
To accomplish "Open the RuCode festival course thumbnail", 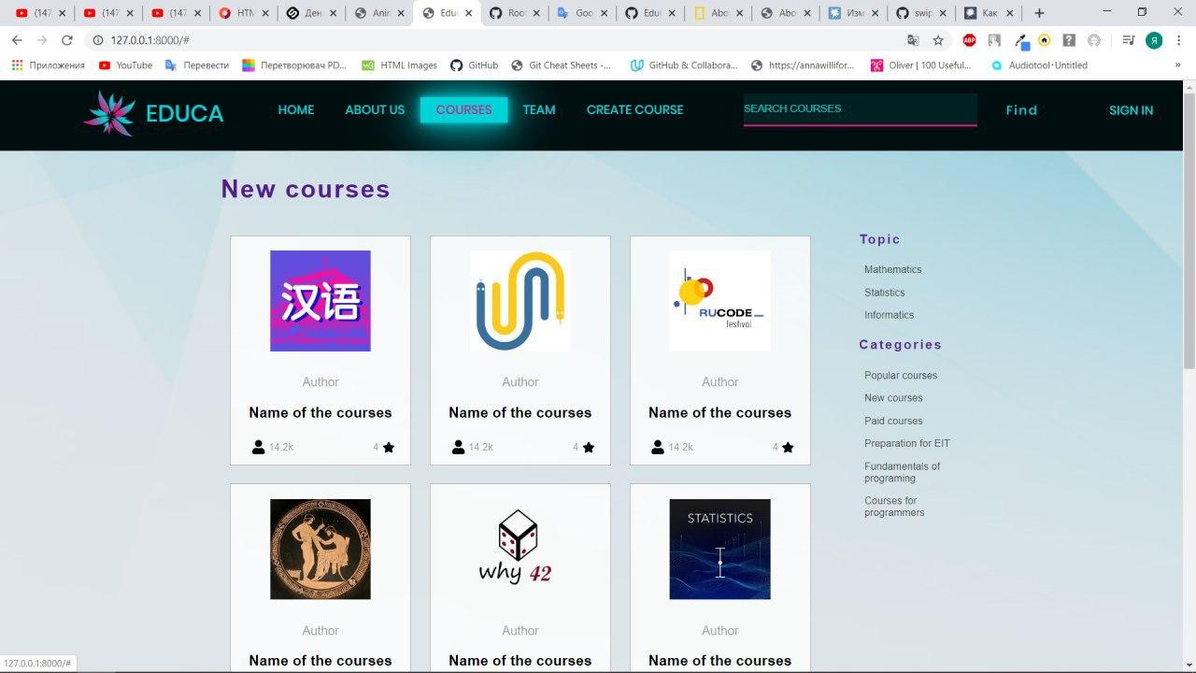I will coord(720,301).
